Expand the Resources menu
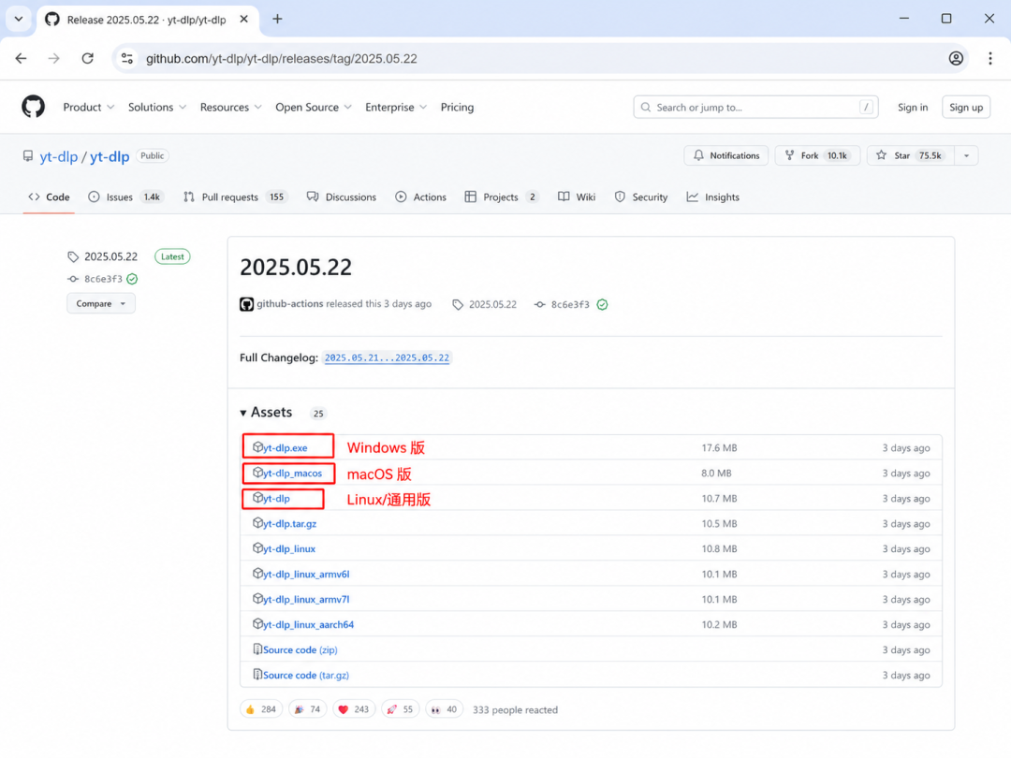 (x=231, y=107)
